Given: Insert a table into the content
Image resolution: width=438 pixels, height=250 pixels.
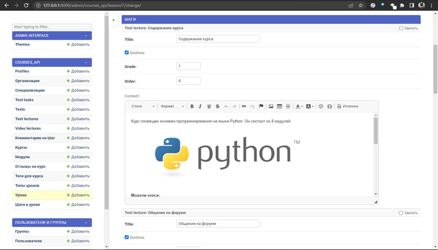Looking at the screenshot, I should (280, 106).
